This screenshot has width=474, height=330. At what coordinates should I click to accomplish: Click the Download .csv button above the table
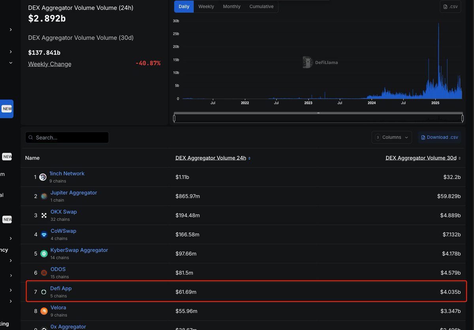[x=439, y=137]
